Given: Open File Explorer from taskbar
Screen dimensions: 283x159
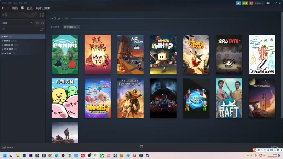Looking at the screenshot, I should tap(18, 155).
